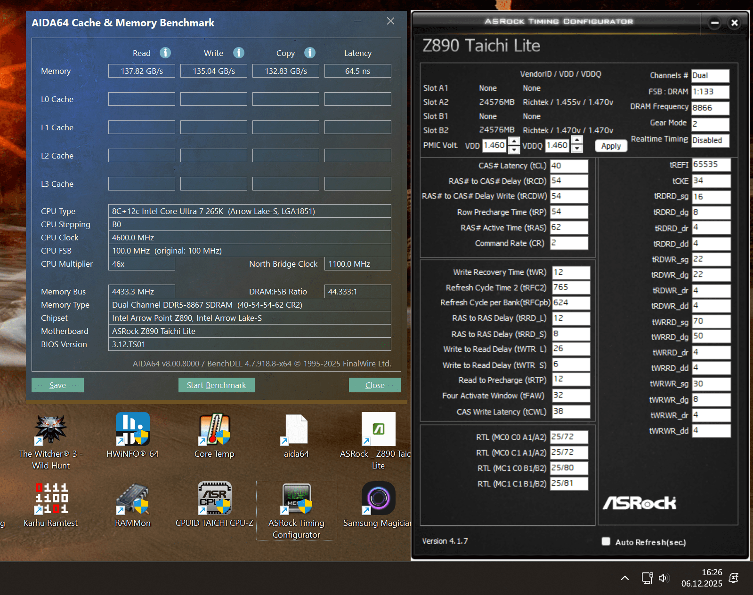This screenshot has width=753, height=595.
Task: Click the Memory Latency result 64.5 ns
Action: pyautogui.click(x=358, y=71)
